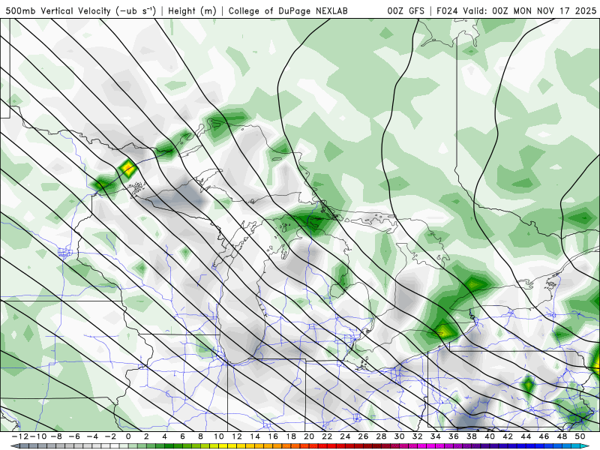Click the "40" label on the color scale
This screenshot has width=600, height=450.
[490, 436]
